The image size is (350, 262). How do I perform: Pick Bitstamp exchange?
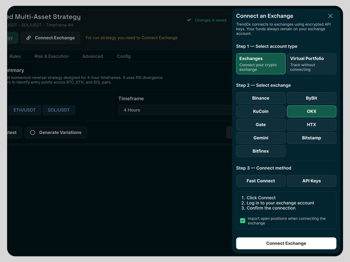(311, 138)
